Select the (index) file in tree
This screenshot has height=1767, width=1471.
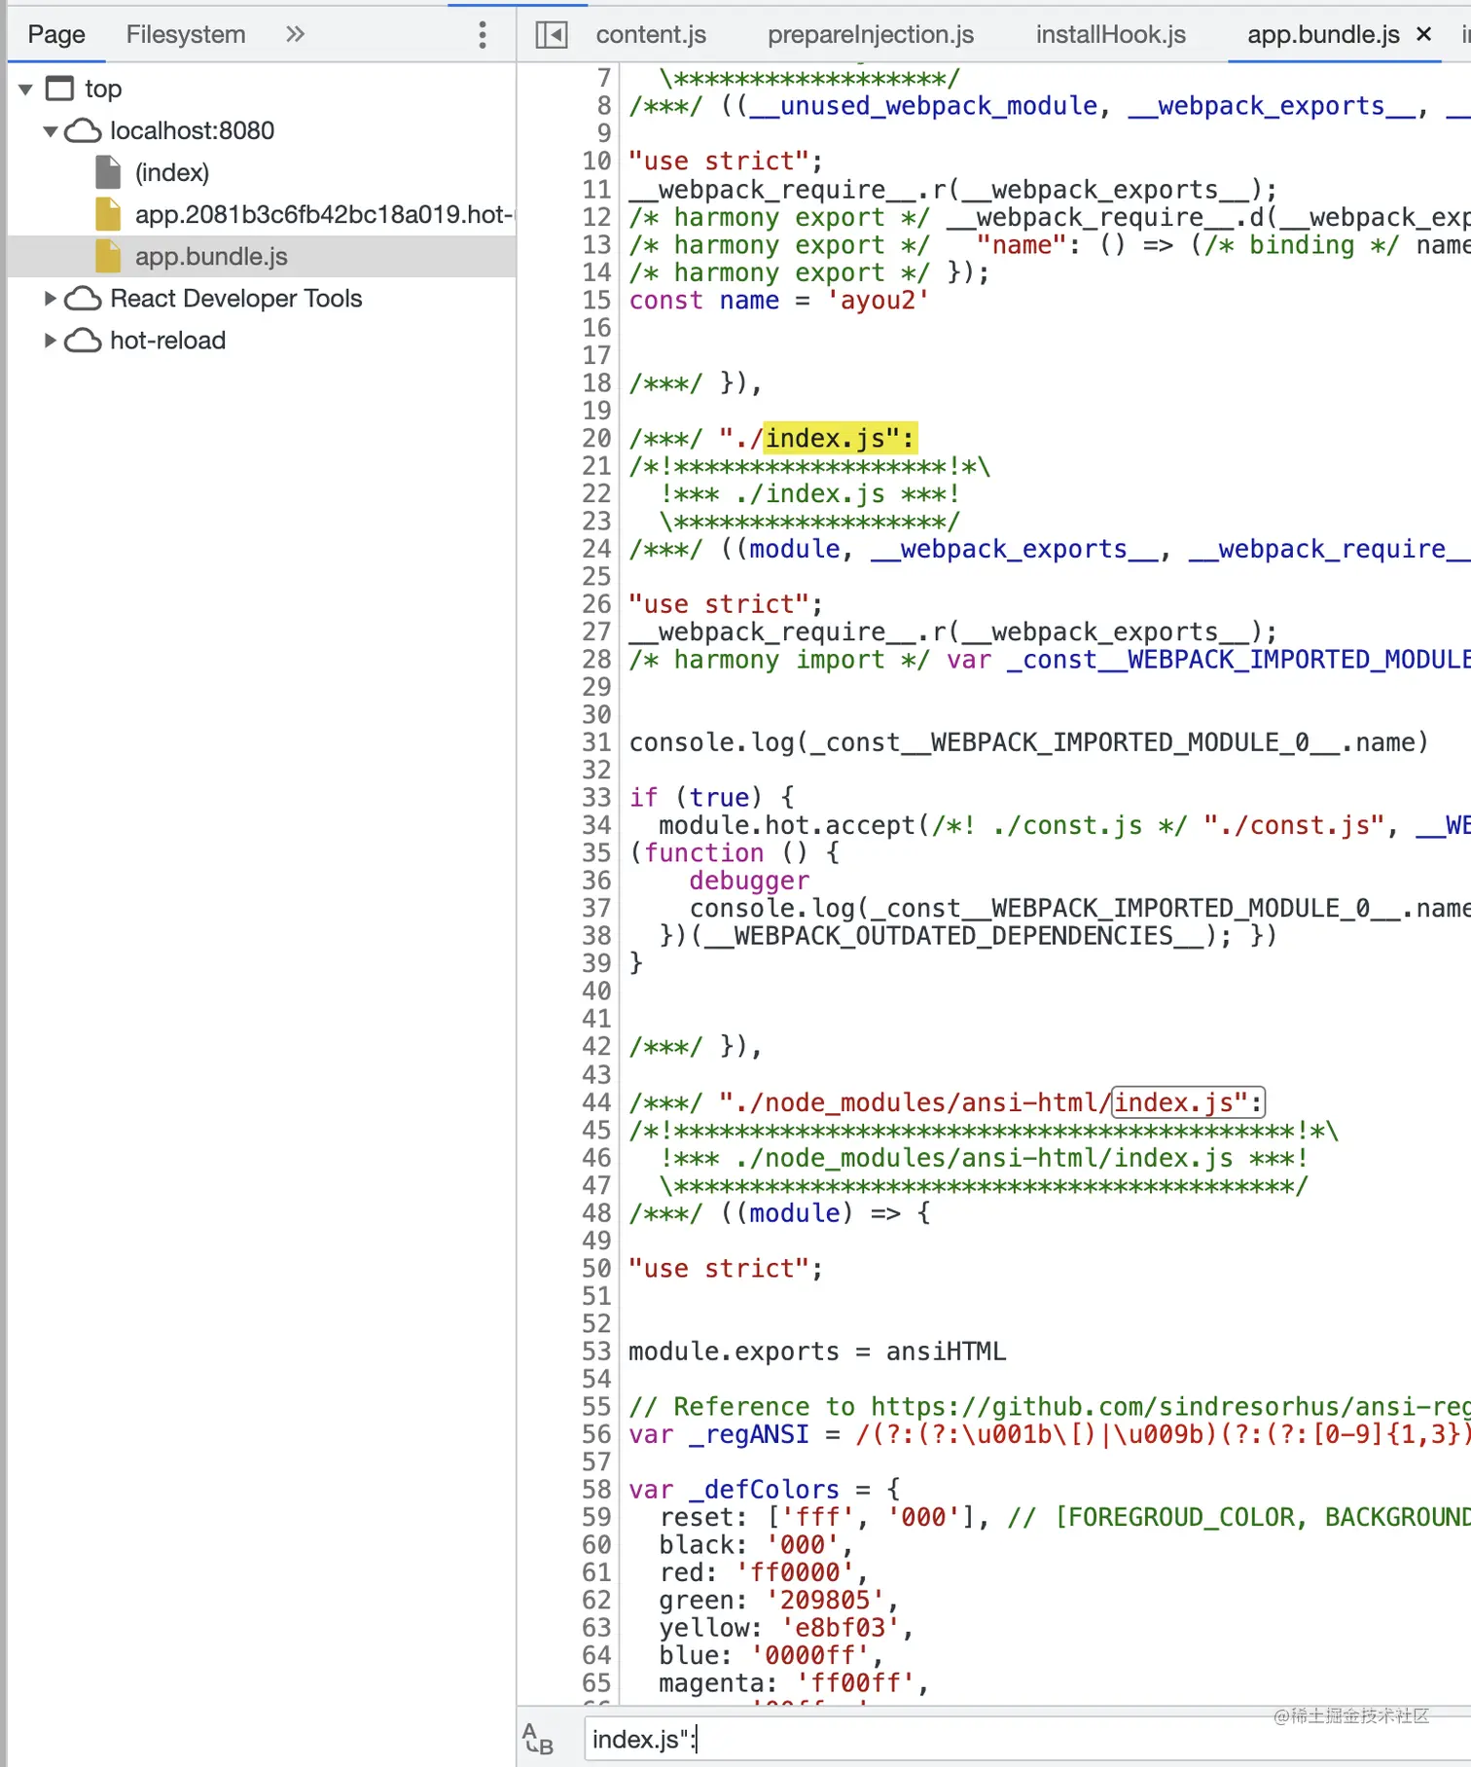[x=172, y=172]
